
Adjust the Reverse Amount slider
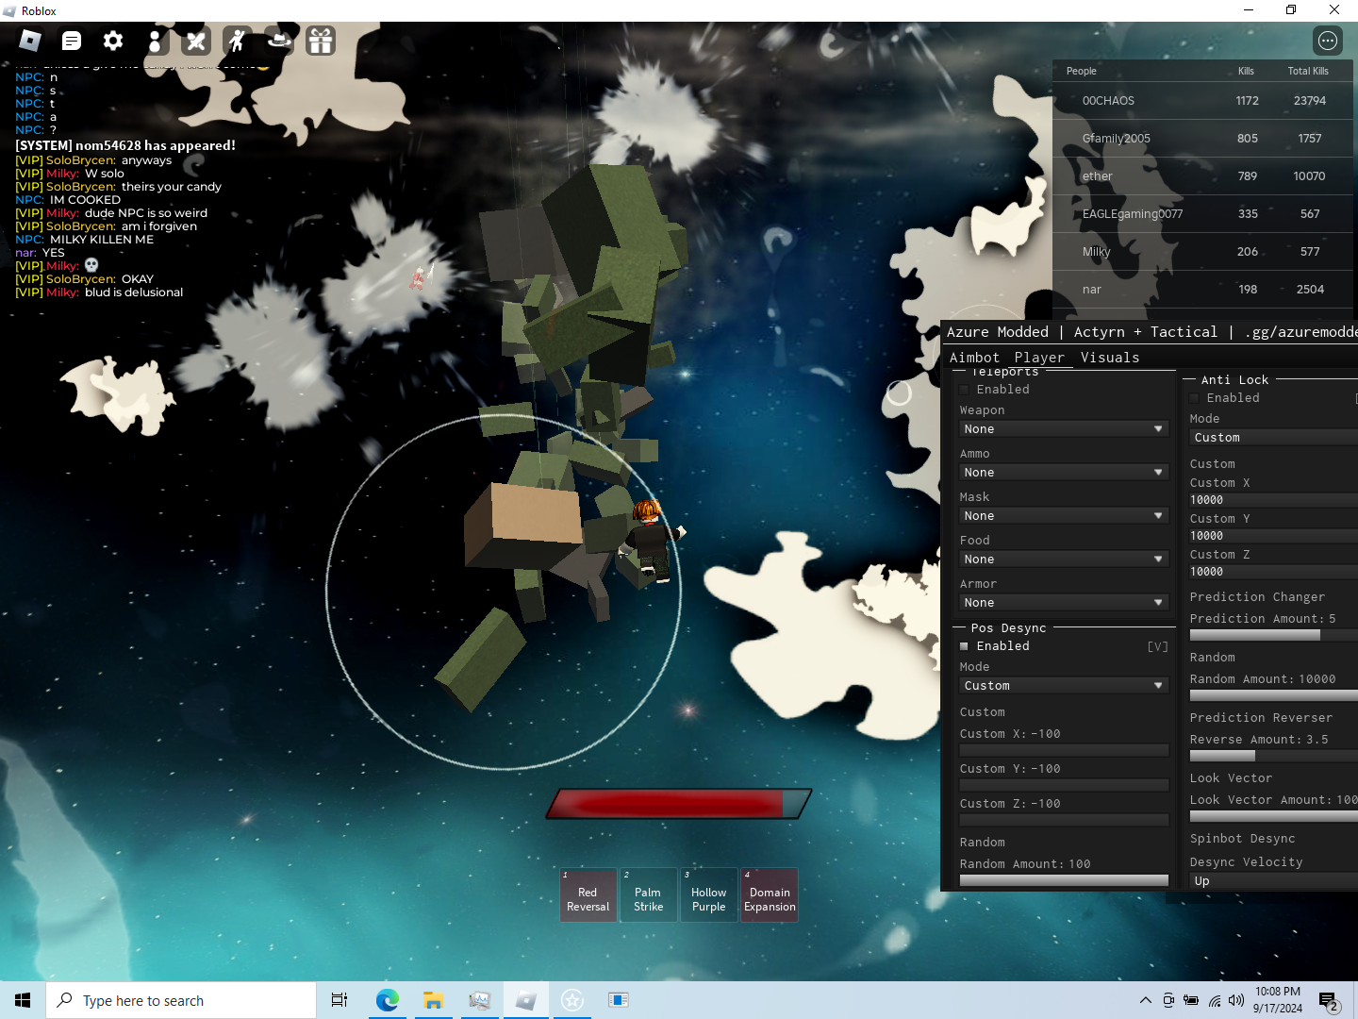(1273, 756)
